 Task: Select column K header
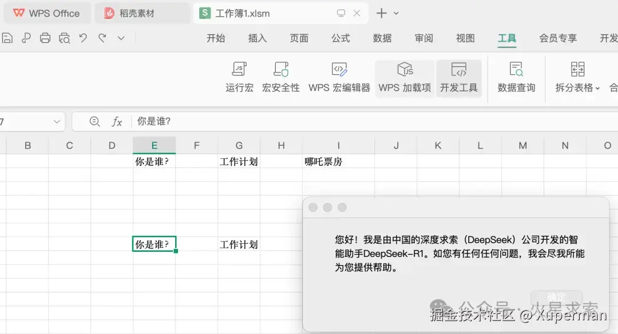[x=438, y=146]
